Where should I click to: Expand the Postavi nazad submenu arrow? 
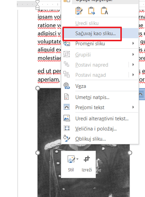[133, 75]
